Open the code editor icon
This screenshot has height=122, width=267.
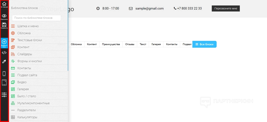[4, 53]
